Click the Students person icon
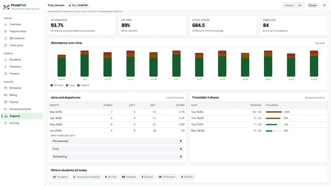Screen dimensions: 331x186 pos(5,60)
